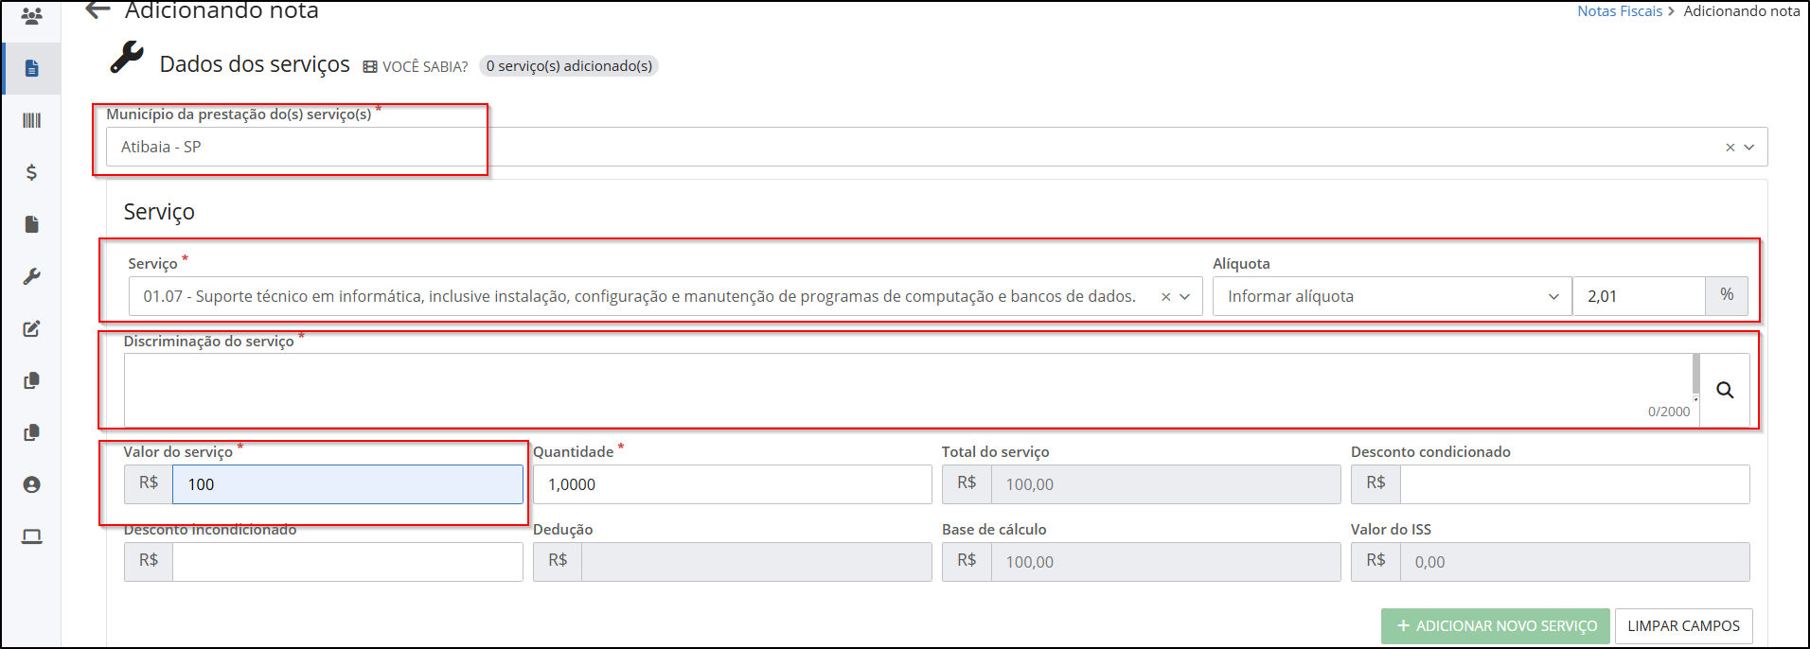
Task: Click the Dedução field
Action: 756,562
